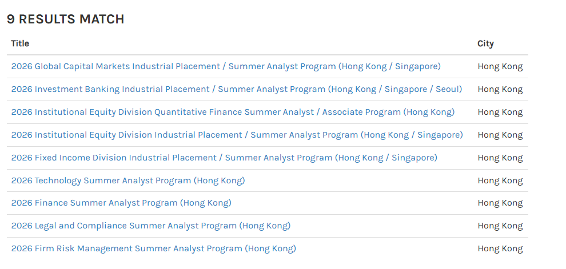Open 2026 Finance Summer Analyst Program
Viewport: 566px width, 269px height.
(x=121, y=203)
